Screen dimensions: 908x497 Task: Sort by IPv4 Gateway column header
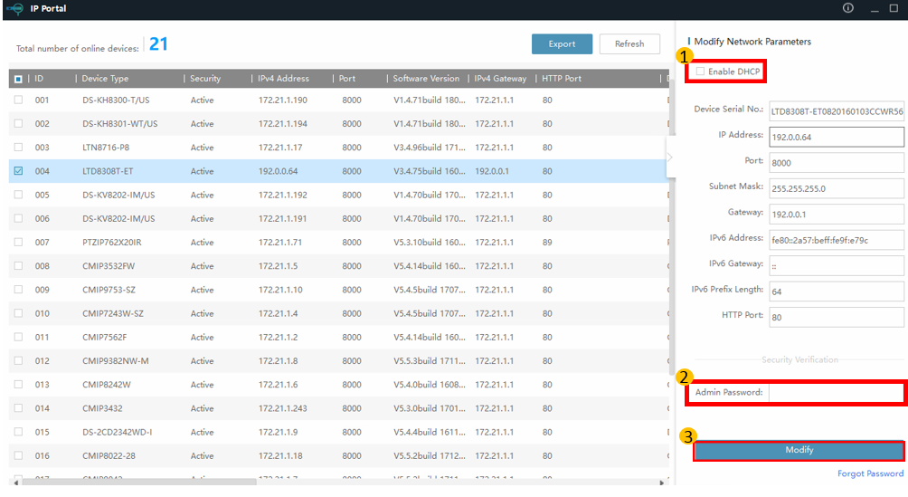pyautogui.click(x=500, y=78)
